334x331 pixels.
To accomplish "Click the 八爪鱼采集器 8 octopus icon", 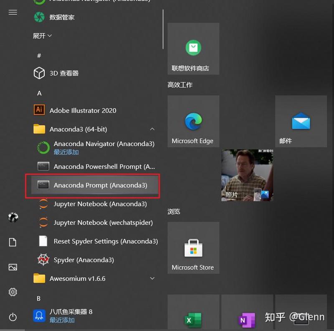I will coord(39,316).
